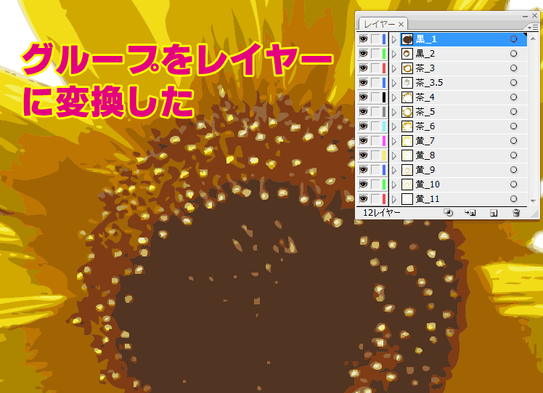This screenshot has height=393, width=543.
Task: Click the 12レイヤー count label
Action: click(382, 213)
